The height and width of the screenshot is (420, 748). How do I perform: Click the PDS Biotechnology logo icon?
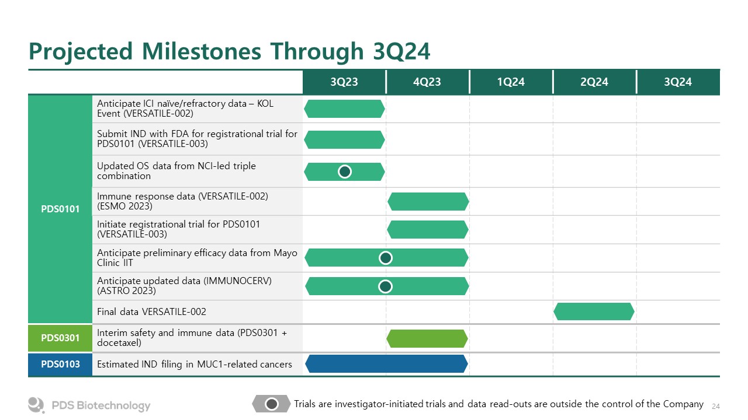tap(36, 405)
